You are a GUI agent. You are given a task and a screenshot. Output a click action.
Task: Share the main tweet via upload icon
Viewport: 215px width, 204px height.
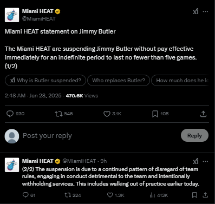pyautogui.click(x=203, y=114)
